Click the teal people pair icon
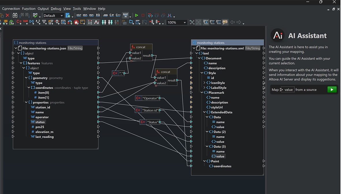 point(104,22)
